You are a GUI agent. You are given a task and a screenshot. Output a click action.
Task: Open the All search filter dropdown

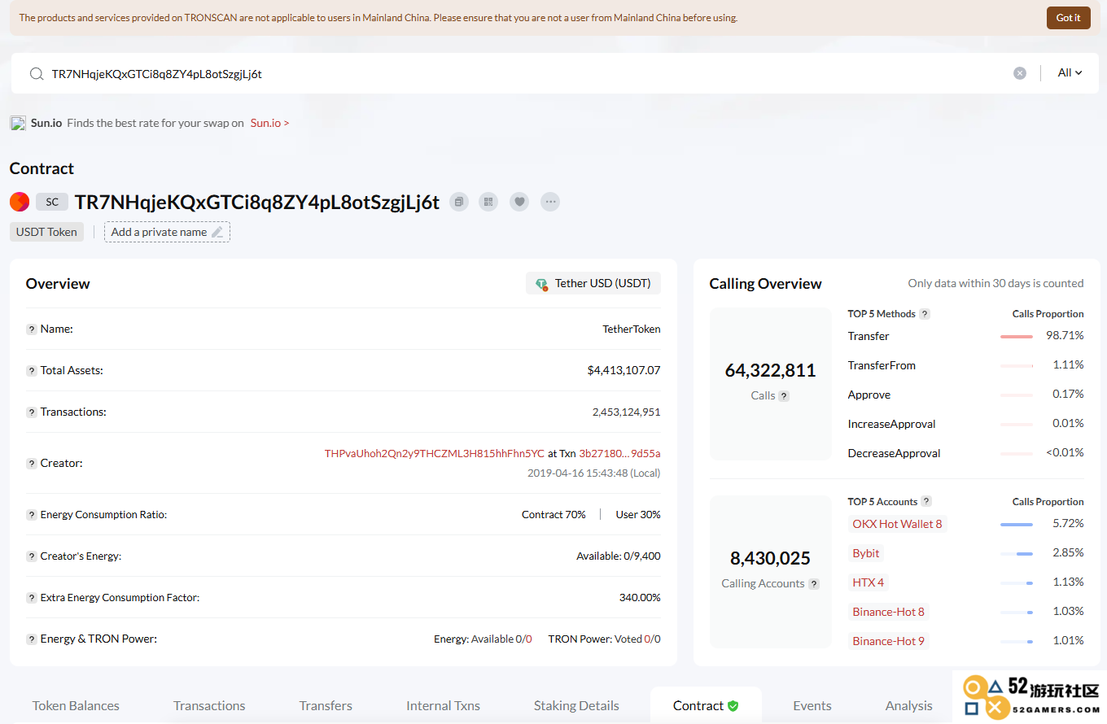click(1070, 73)
